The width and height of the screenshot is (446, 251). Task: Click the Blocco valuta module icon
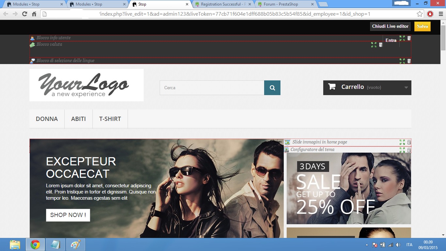coord(32,44)
